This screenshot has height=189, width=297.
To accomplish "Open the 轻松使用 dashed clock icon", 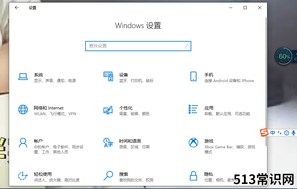I will 23,176.
